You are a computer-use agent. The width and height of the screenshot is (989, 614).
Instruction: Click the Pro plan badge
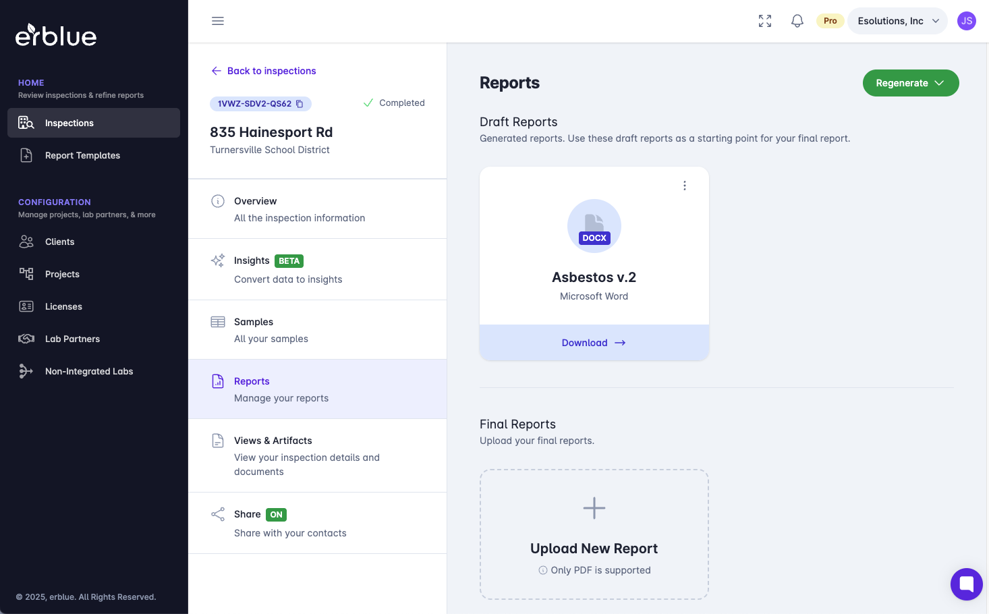coord(830,21)
